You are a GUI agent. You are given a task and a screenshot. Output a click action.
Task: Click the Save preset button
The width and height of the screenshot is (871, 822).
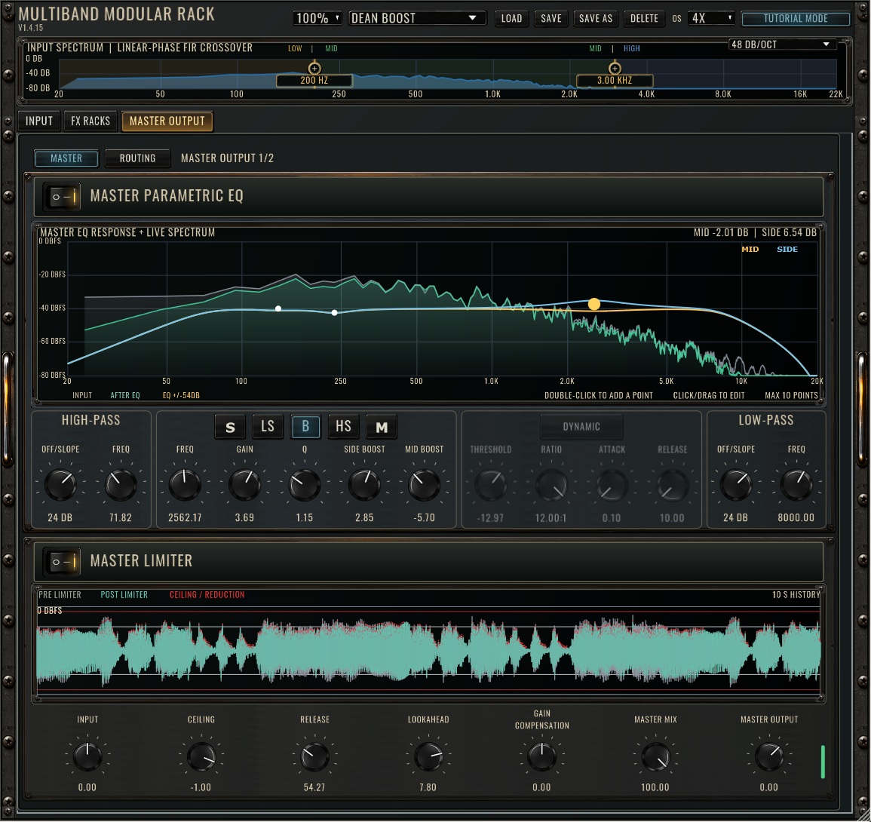[x=551, y=18]
